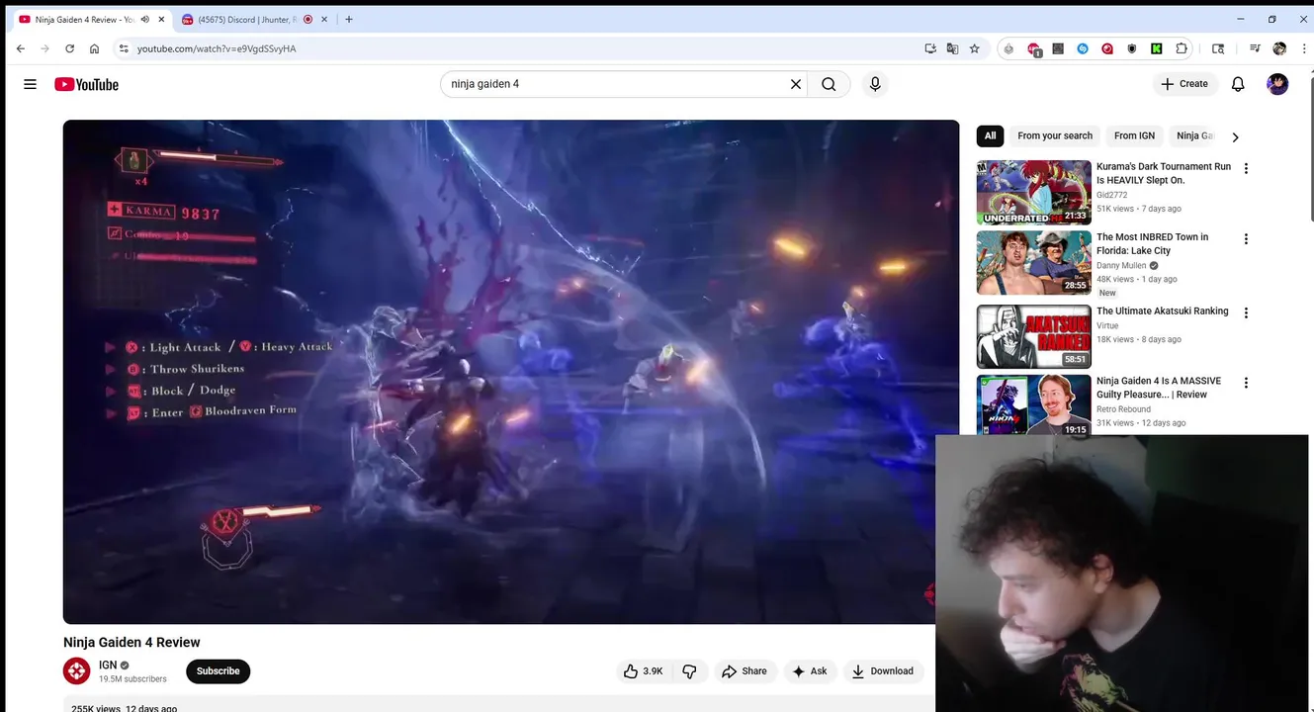Open media controls in Chrome toolbar
This screenshot has height=712, width=1314.
tap(1255, 48)
